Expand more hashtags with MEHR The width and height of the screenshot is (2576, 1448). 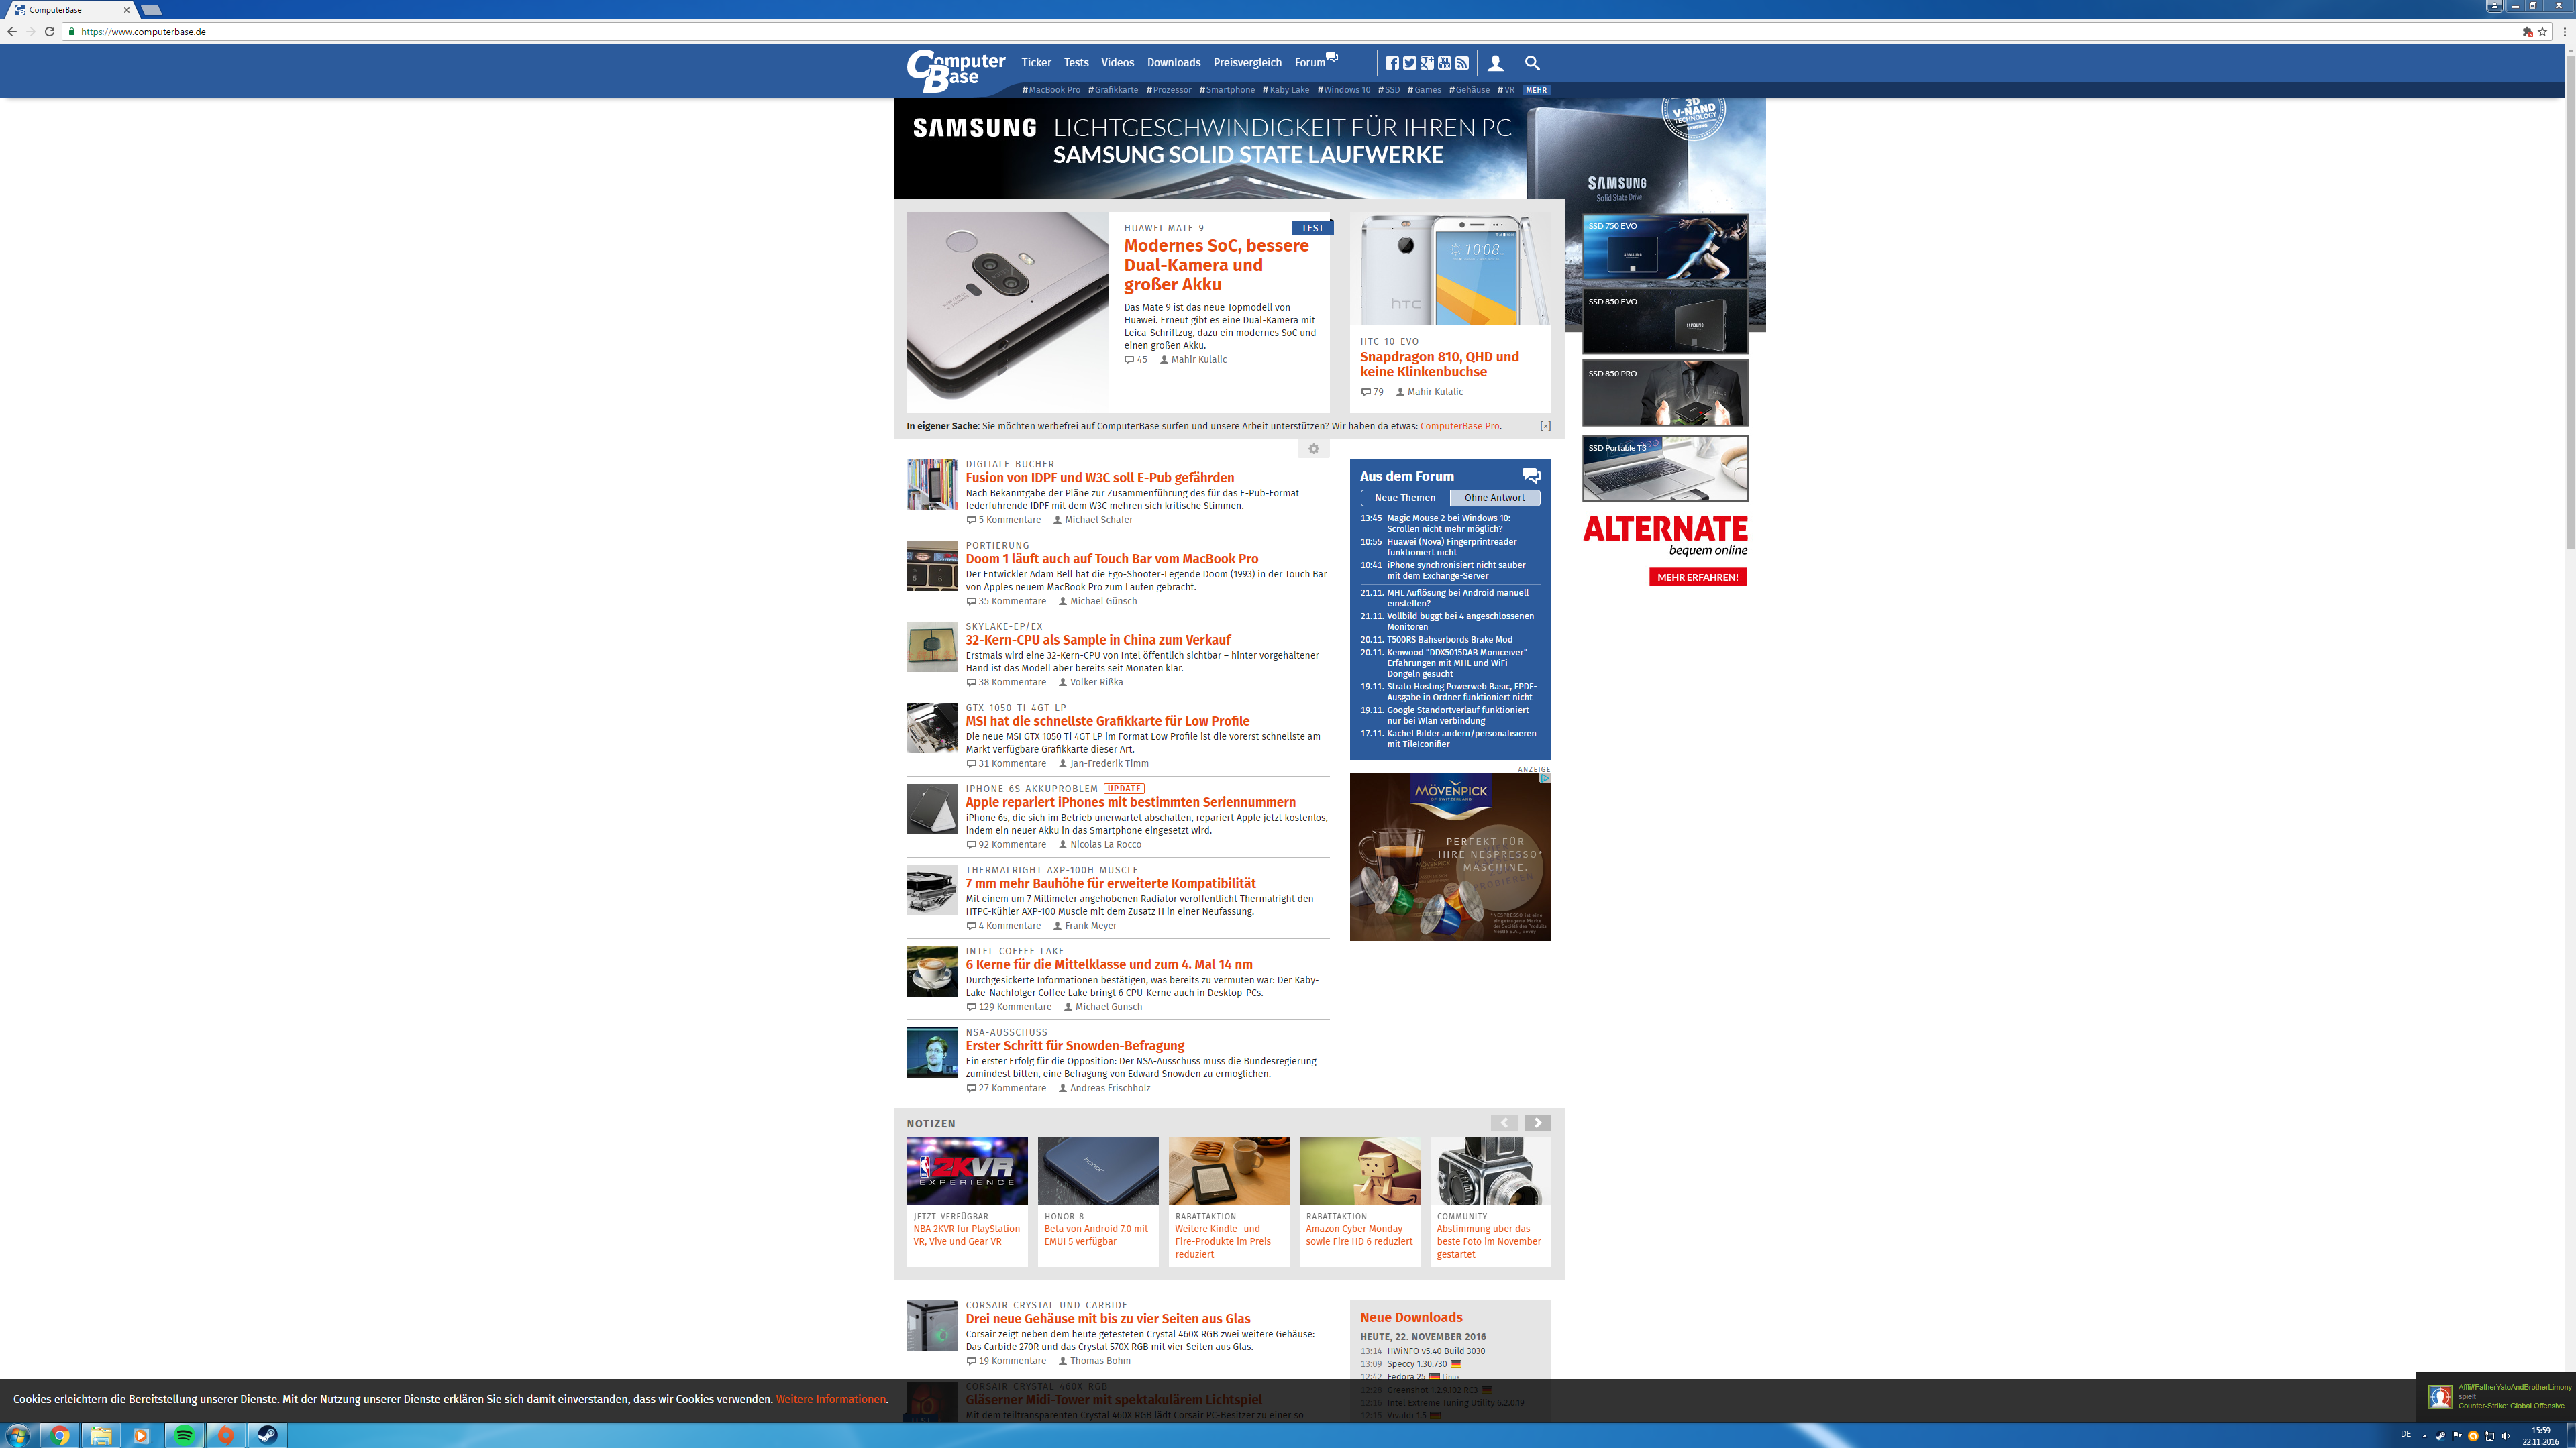[x=1536, y=90]
